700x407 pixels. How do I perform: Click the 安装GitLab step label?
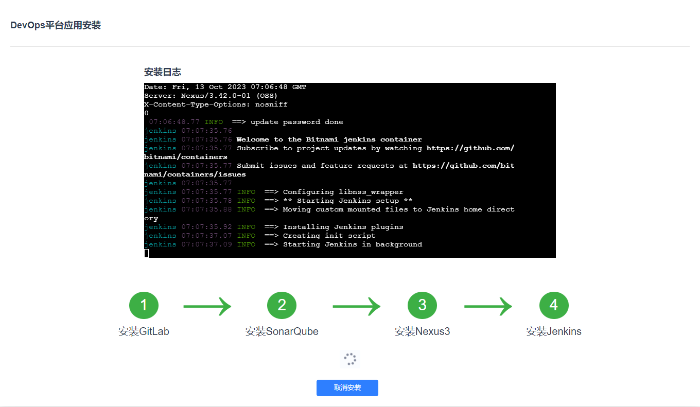point(144,331)
